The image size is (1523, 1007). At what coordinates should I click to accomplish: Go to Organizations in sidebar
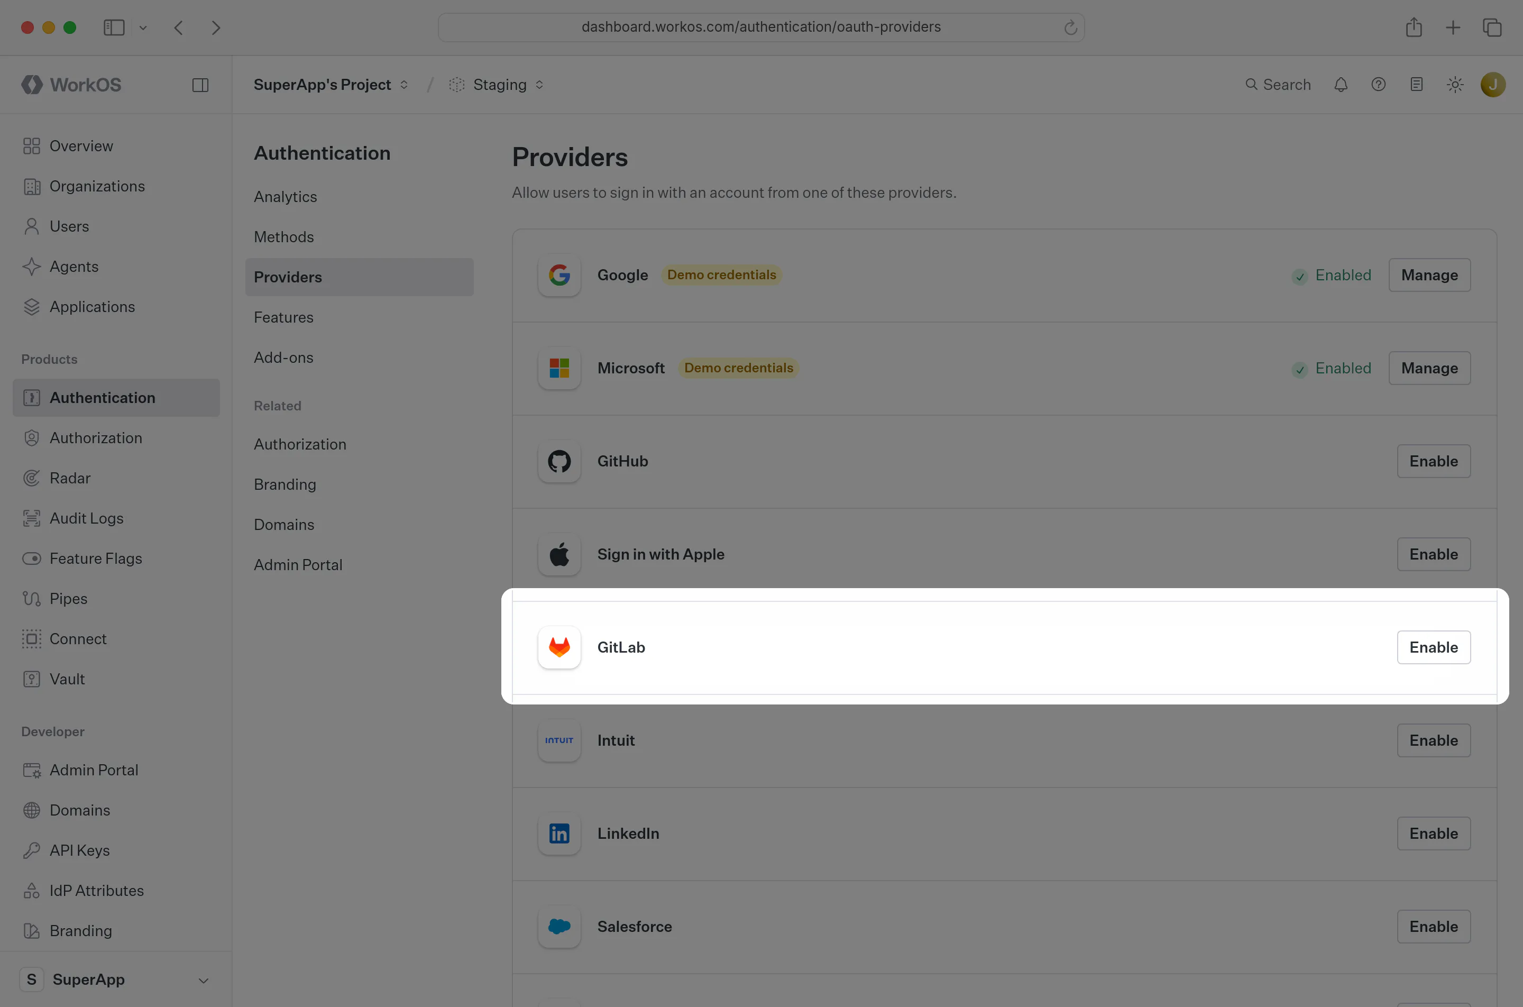click(116, 186)
